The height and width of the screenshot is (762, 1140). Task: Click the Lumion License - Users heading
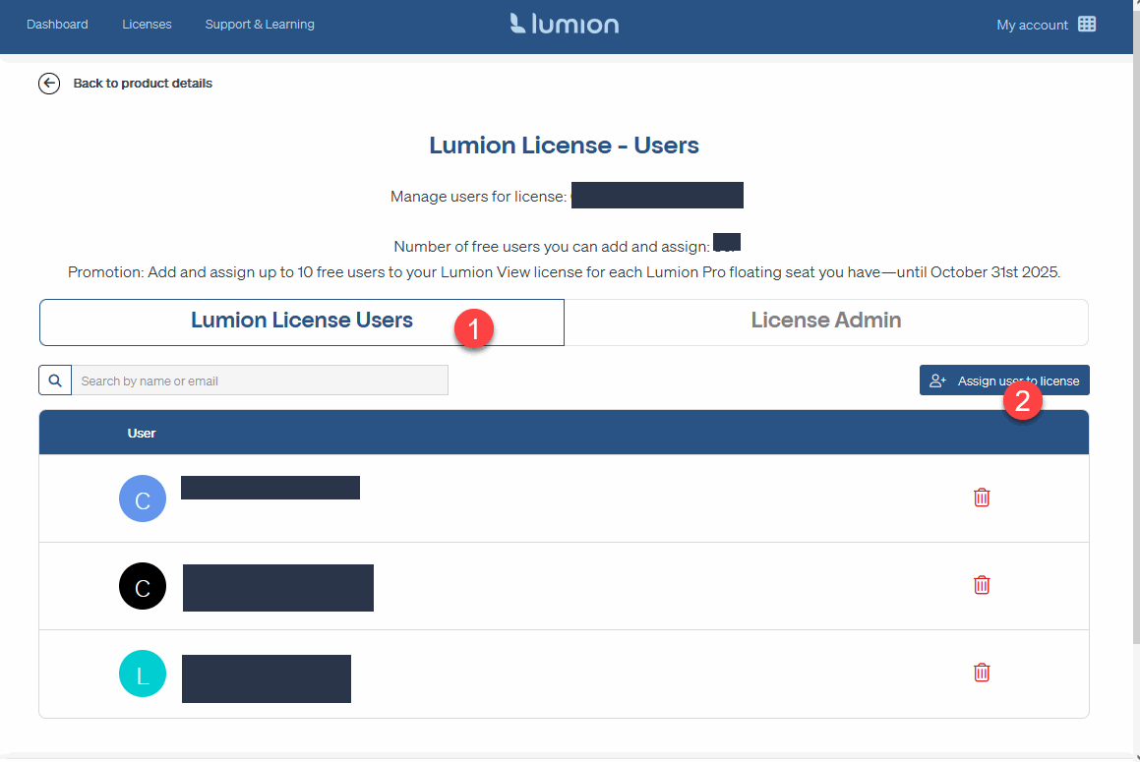click(565, 146)
